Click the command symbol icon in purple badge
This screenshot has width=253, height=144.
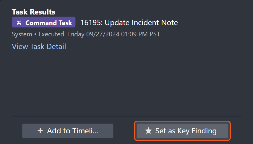[x=19, y=23]
